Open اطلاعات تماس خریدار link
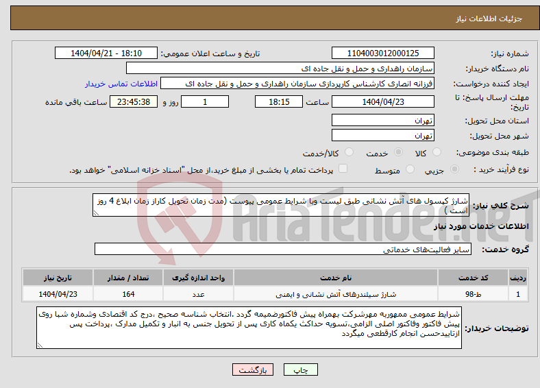 coord(121,84)
